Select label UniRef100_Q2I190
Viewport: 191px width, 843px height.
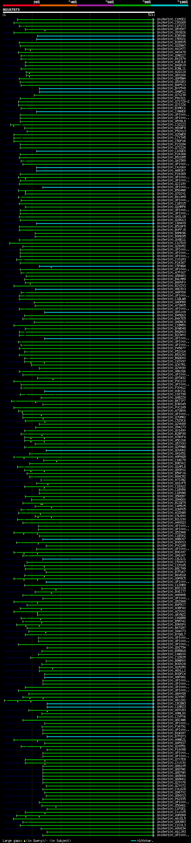(171, 184)
